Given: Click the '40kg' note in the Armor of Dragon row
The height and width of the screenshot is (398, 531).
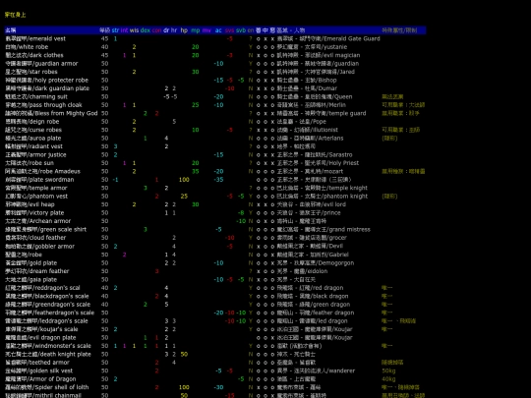Looking at the screenshot, I should [388, 379].
